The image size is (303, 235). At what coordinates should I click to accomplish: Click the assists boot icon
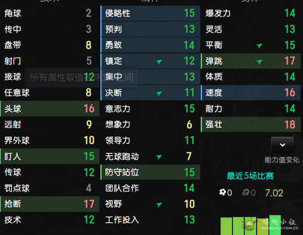tap(246, 192)
